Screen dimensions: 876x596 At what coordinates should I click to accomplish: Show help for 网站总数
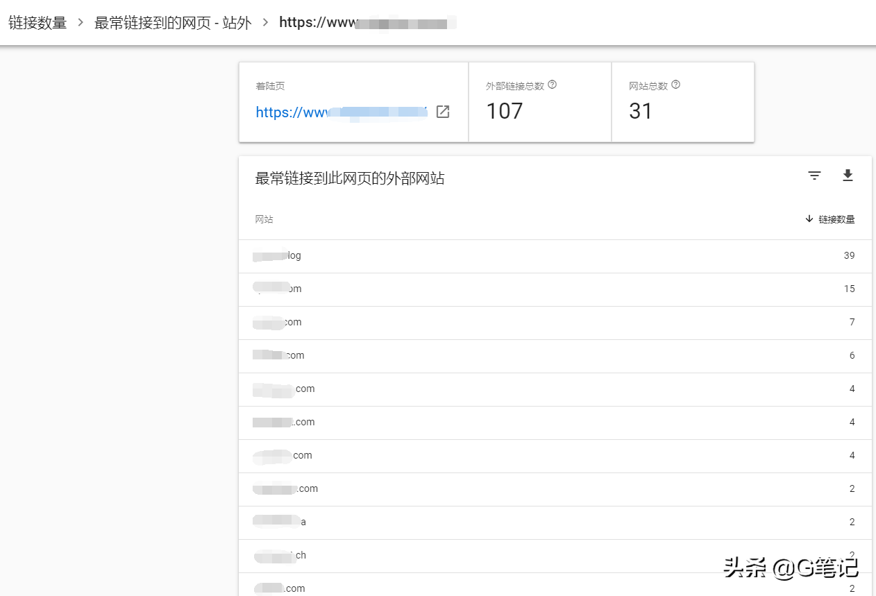[676, 85]
